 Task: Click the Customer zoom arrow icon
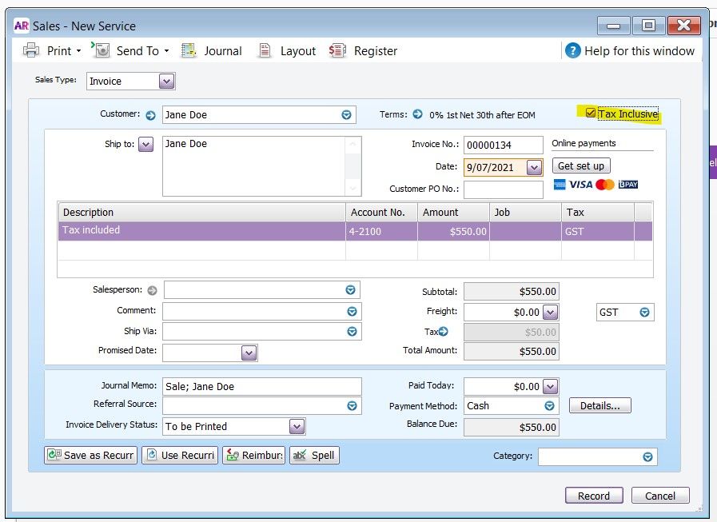pyautogui.click(x=150, y=115)
